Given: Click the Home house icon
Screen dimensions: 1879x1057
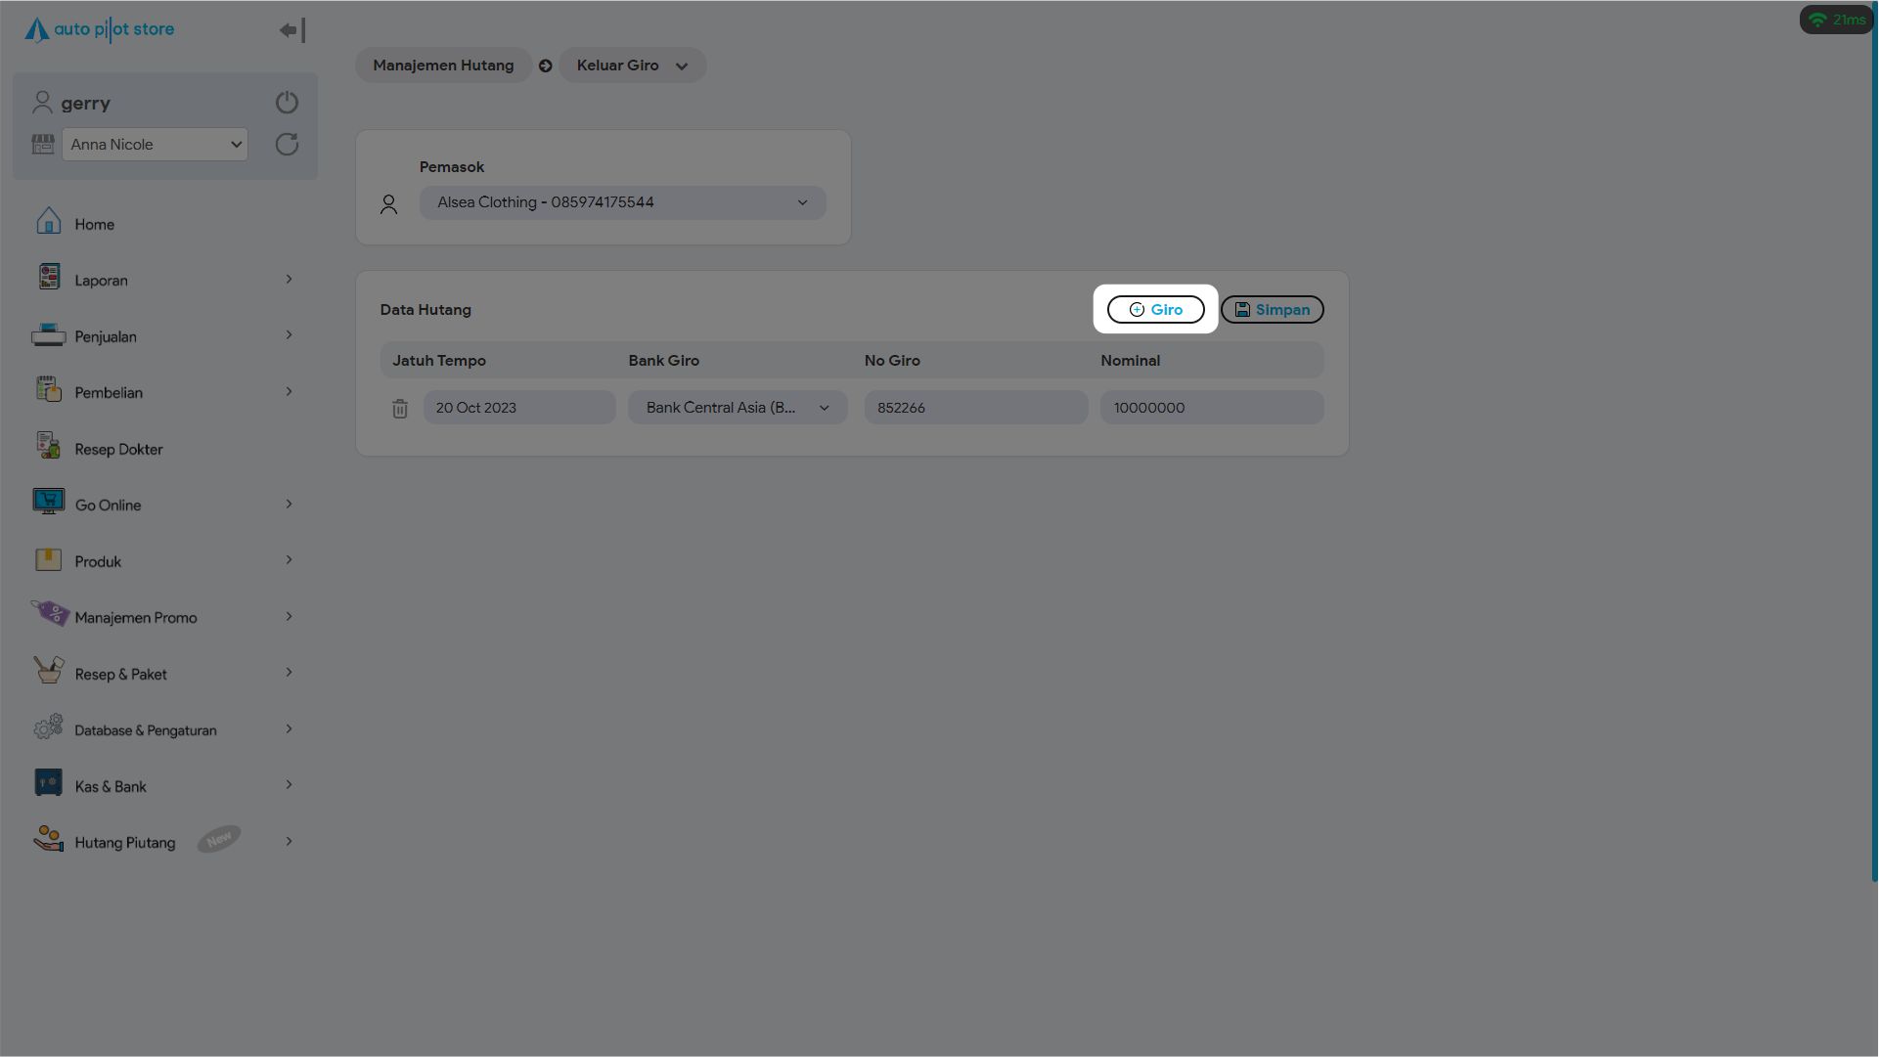Looking at the screenshot, I should click(x=48, y=222).
